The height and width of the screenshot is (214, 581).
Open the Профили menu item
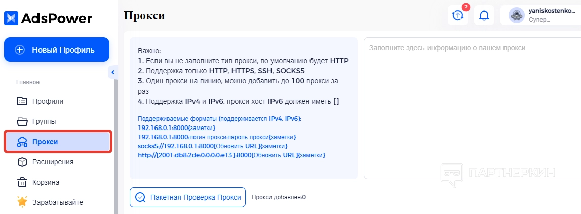tap(48, 101)
